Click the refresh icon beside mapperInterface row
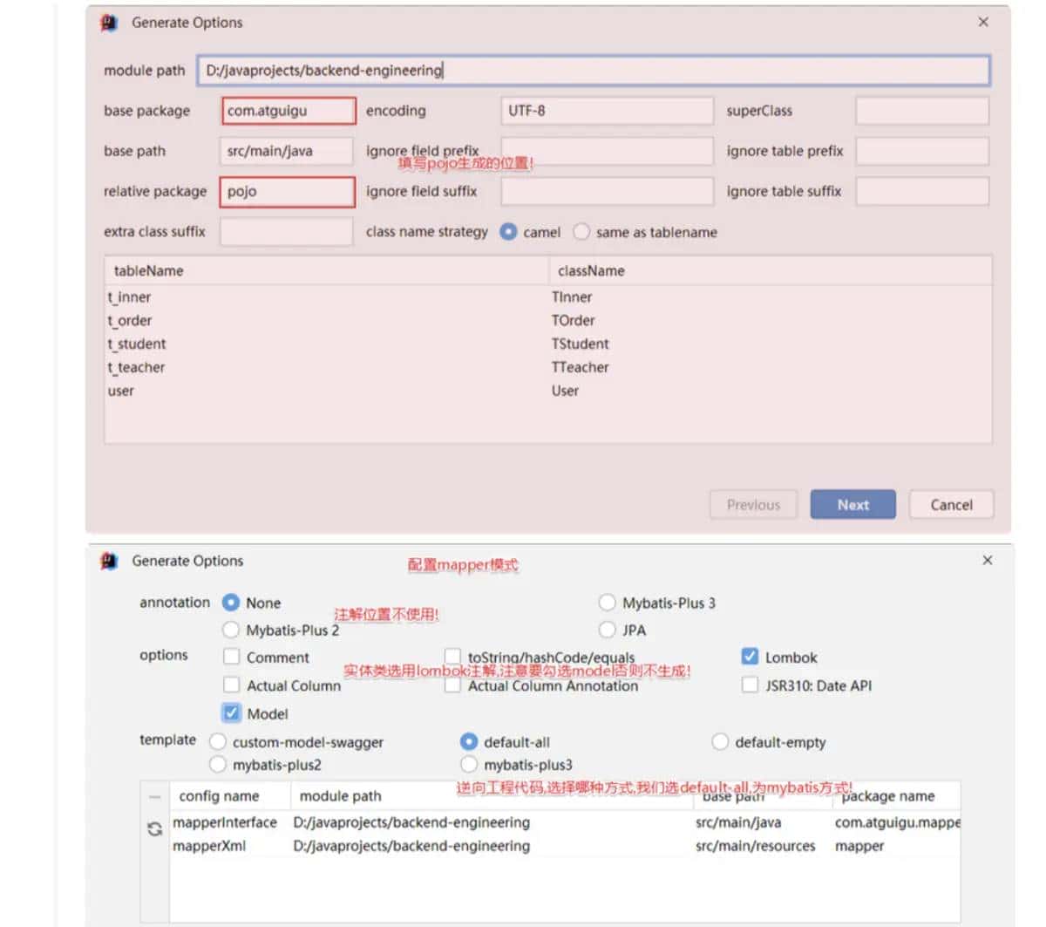The height and width of the screenshot is (927, 1046). click(154, 829)
